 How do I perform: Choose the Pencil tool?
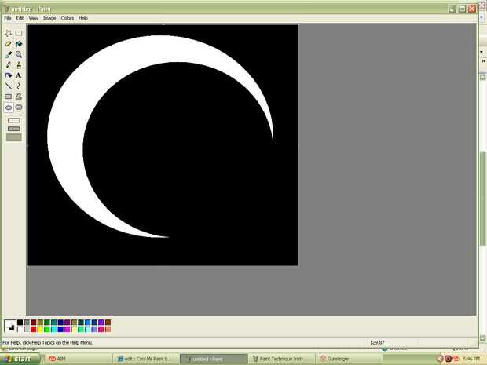(x=9, y=65)
